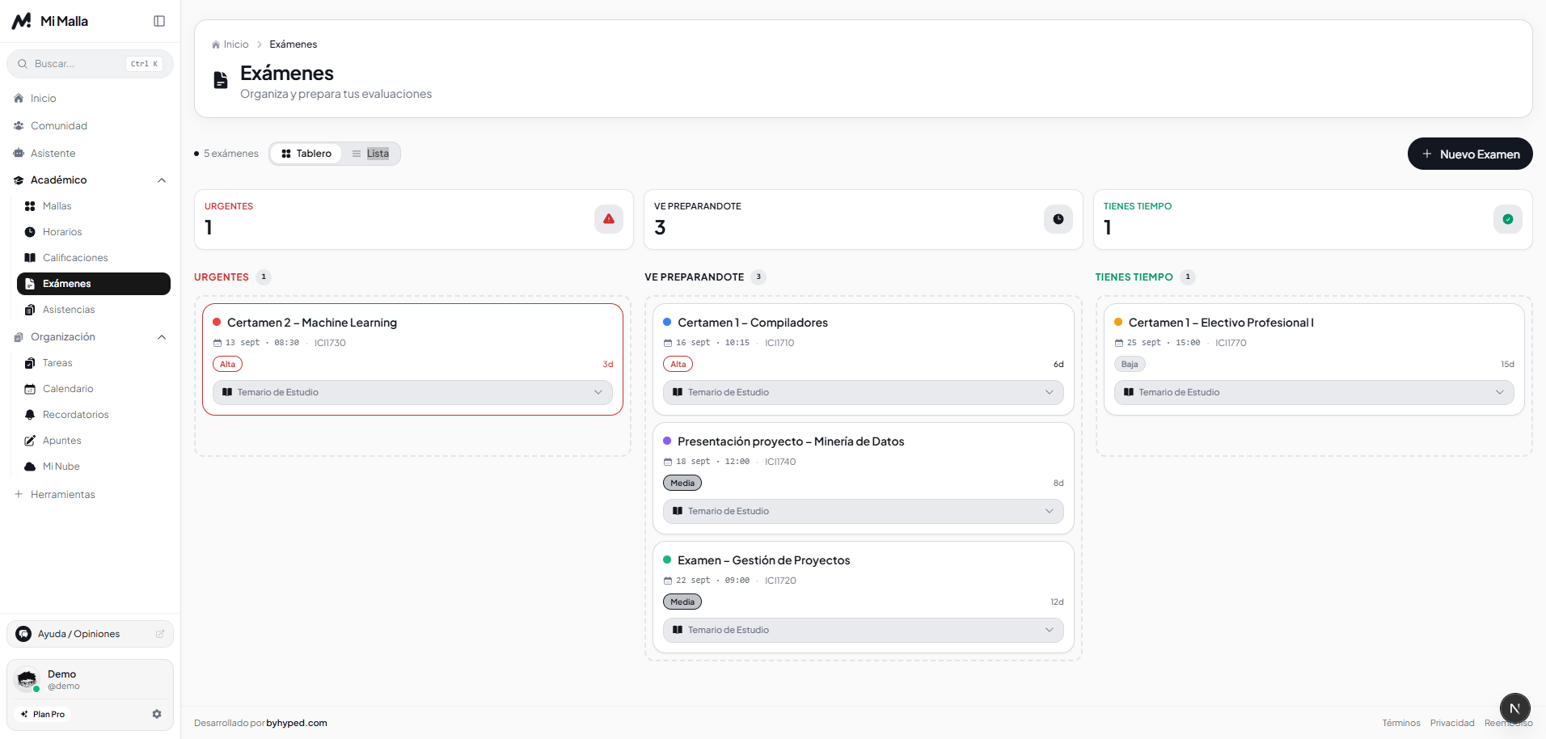Open the round N badge at bottom right

click(x=1515, y=708)
